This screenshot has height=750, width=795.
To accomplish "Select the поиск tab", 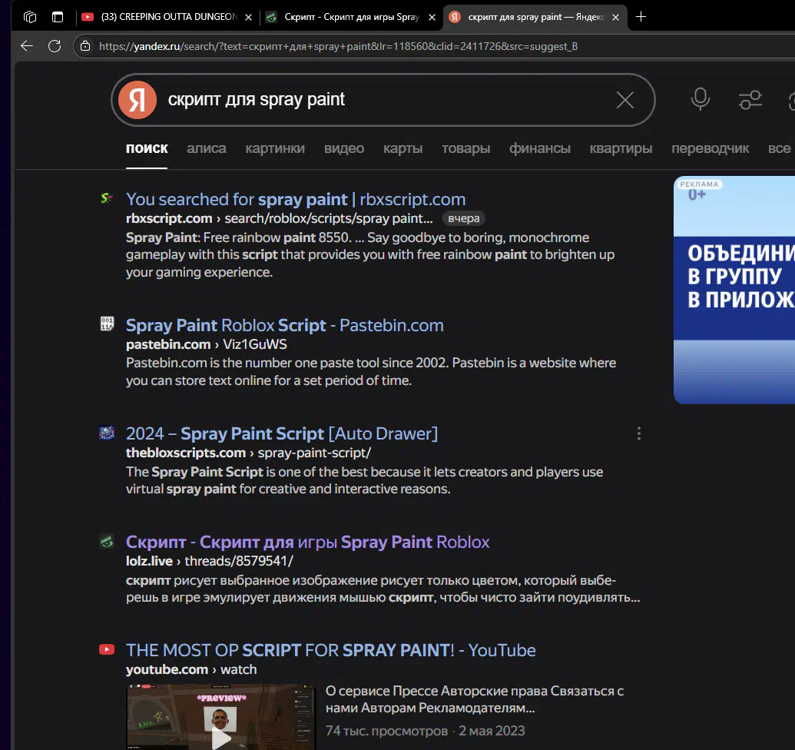I will click(x=147, y=148).
